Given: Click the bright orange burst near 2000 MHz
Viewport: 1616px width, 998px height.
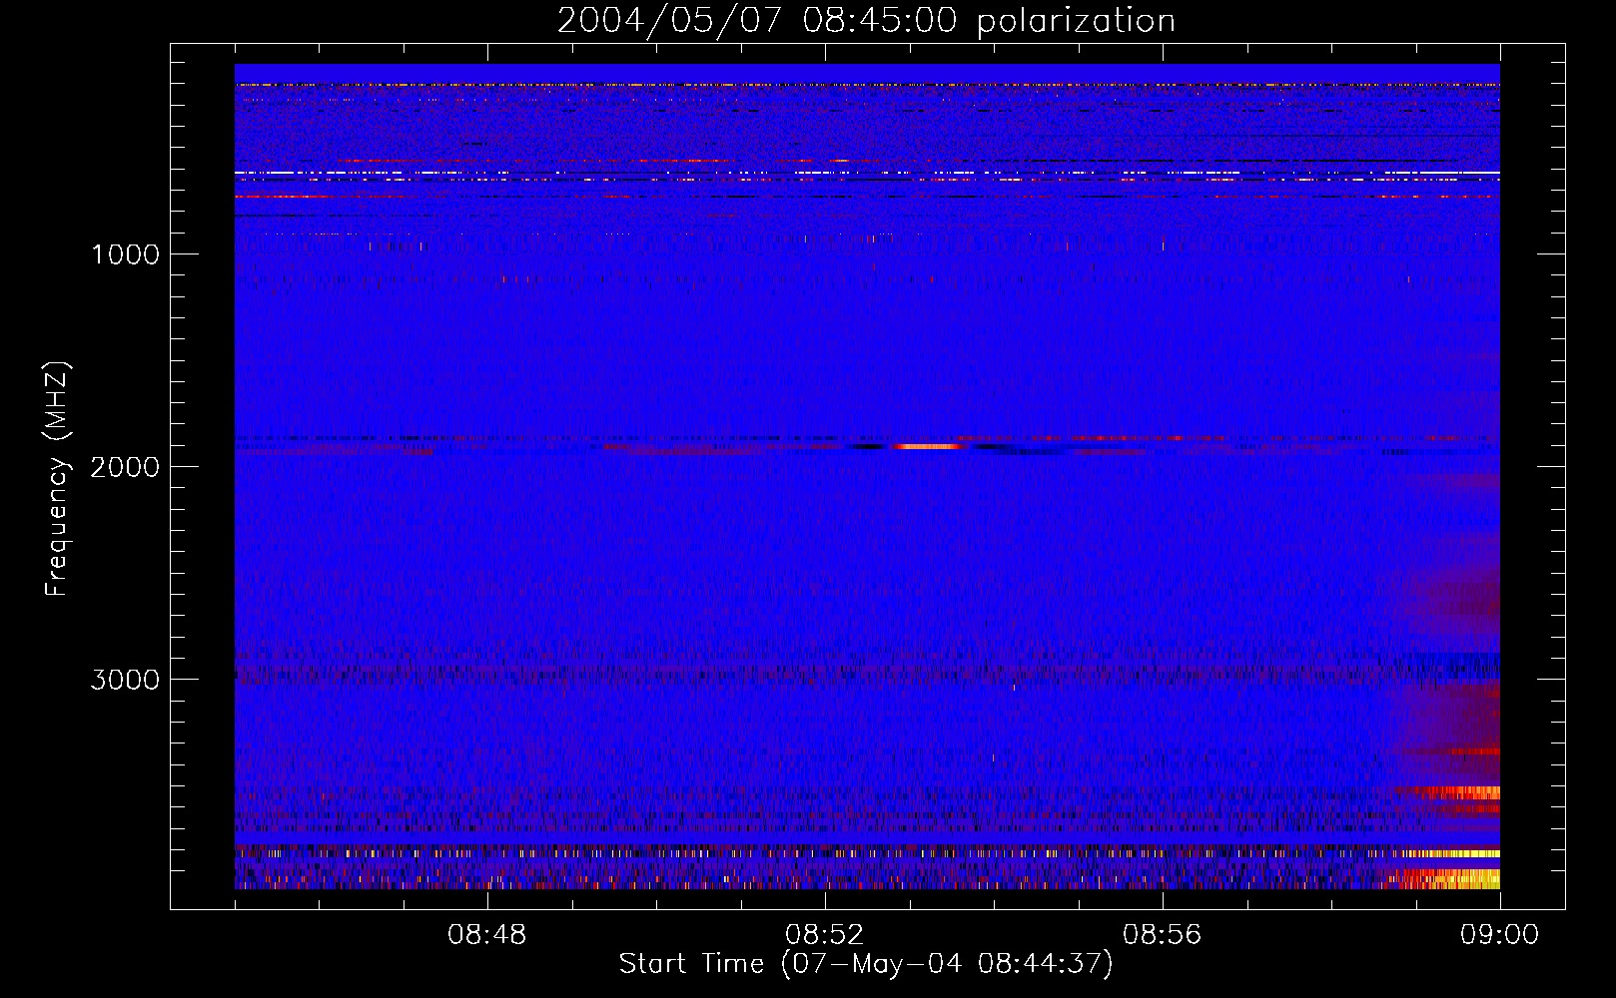Looking at the screenshot, I should 927,446.
